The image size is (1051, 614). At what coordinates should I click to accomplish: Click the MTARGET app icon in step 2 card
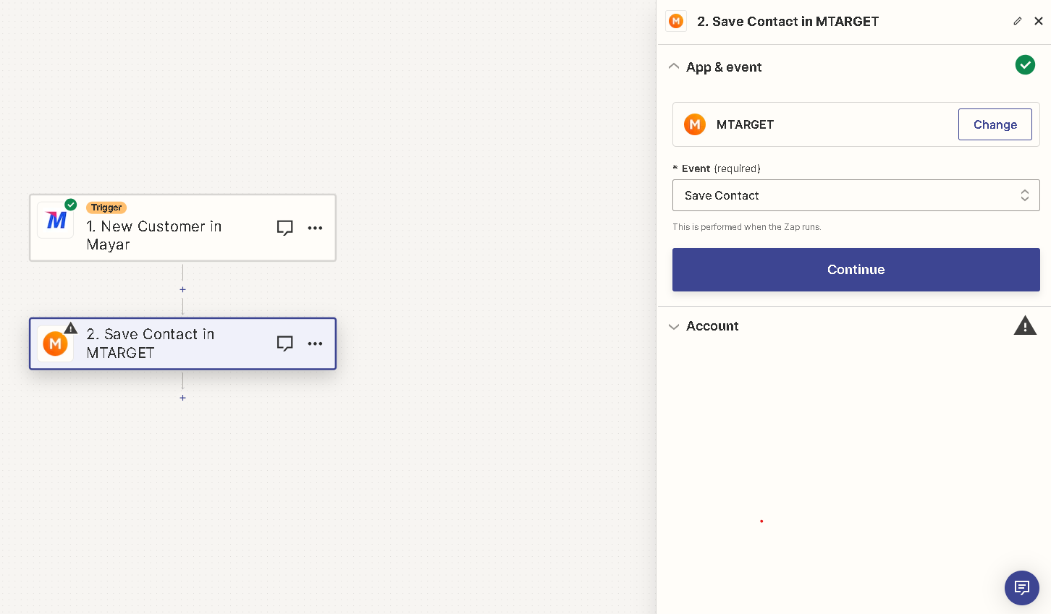tap(56, 344)
